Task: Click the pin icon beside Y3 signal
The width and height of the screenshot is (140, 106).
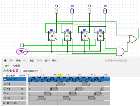Action: (5, 84)
